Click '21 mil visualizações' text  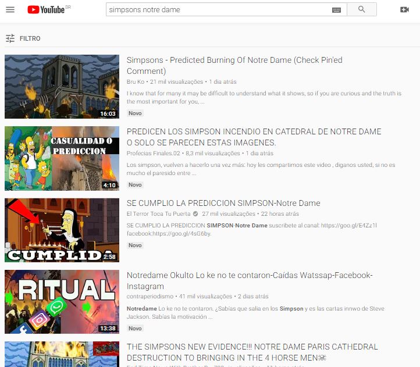pyautogui.click(x=176, y=81)
